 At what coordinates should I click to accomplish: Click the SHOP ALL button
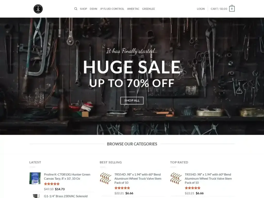click(132, 101)
